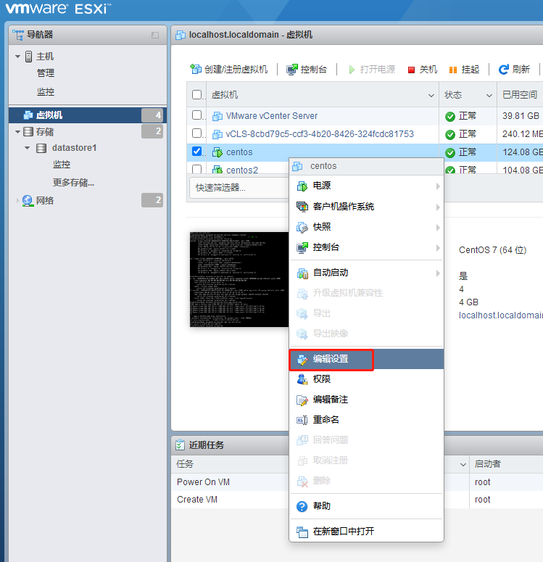Click the datastore1 disk icon

click(x=41, y=148)
